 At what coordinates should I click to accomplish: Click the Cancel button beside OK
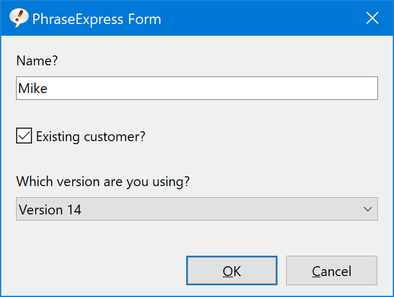(x=332, y=271)
